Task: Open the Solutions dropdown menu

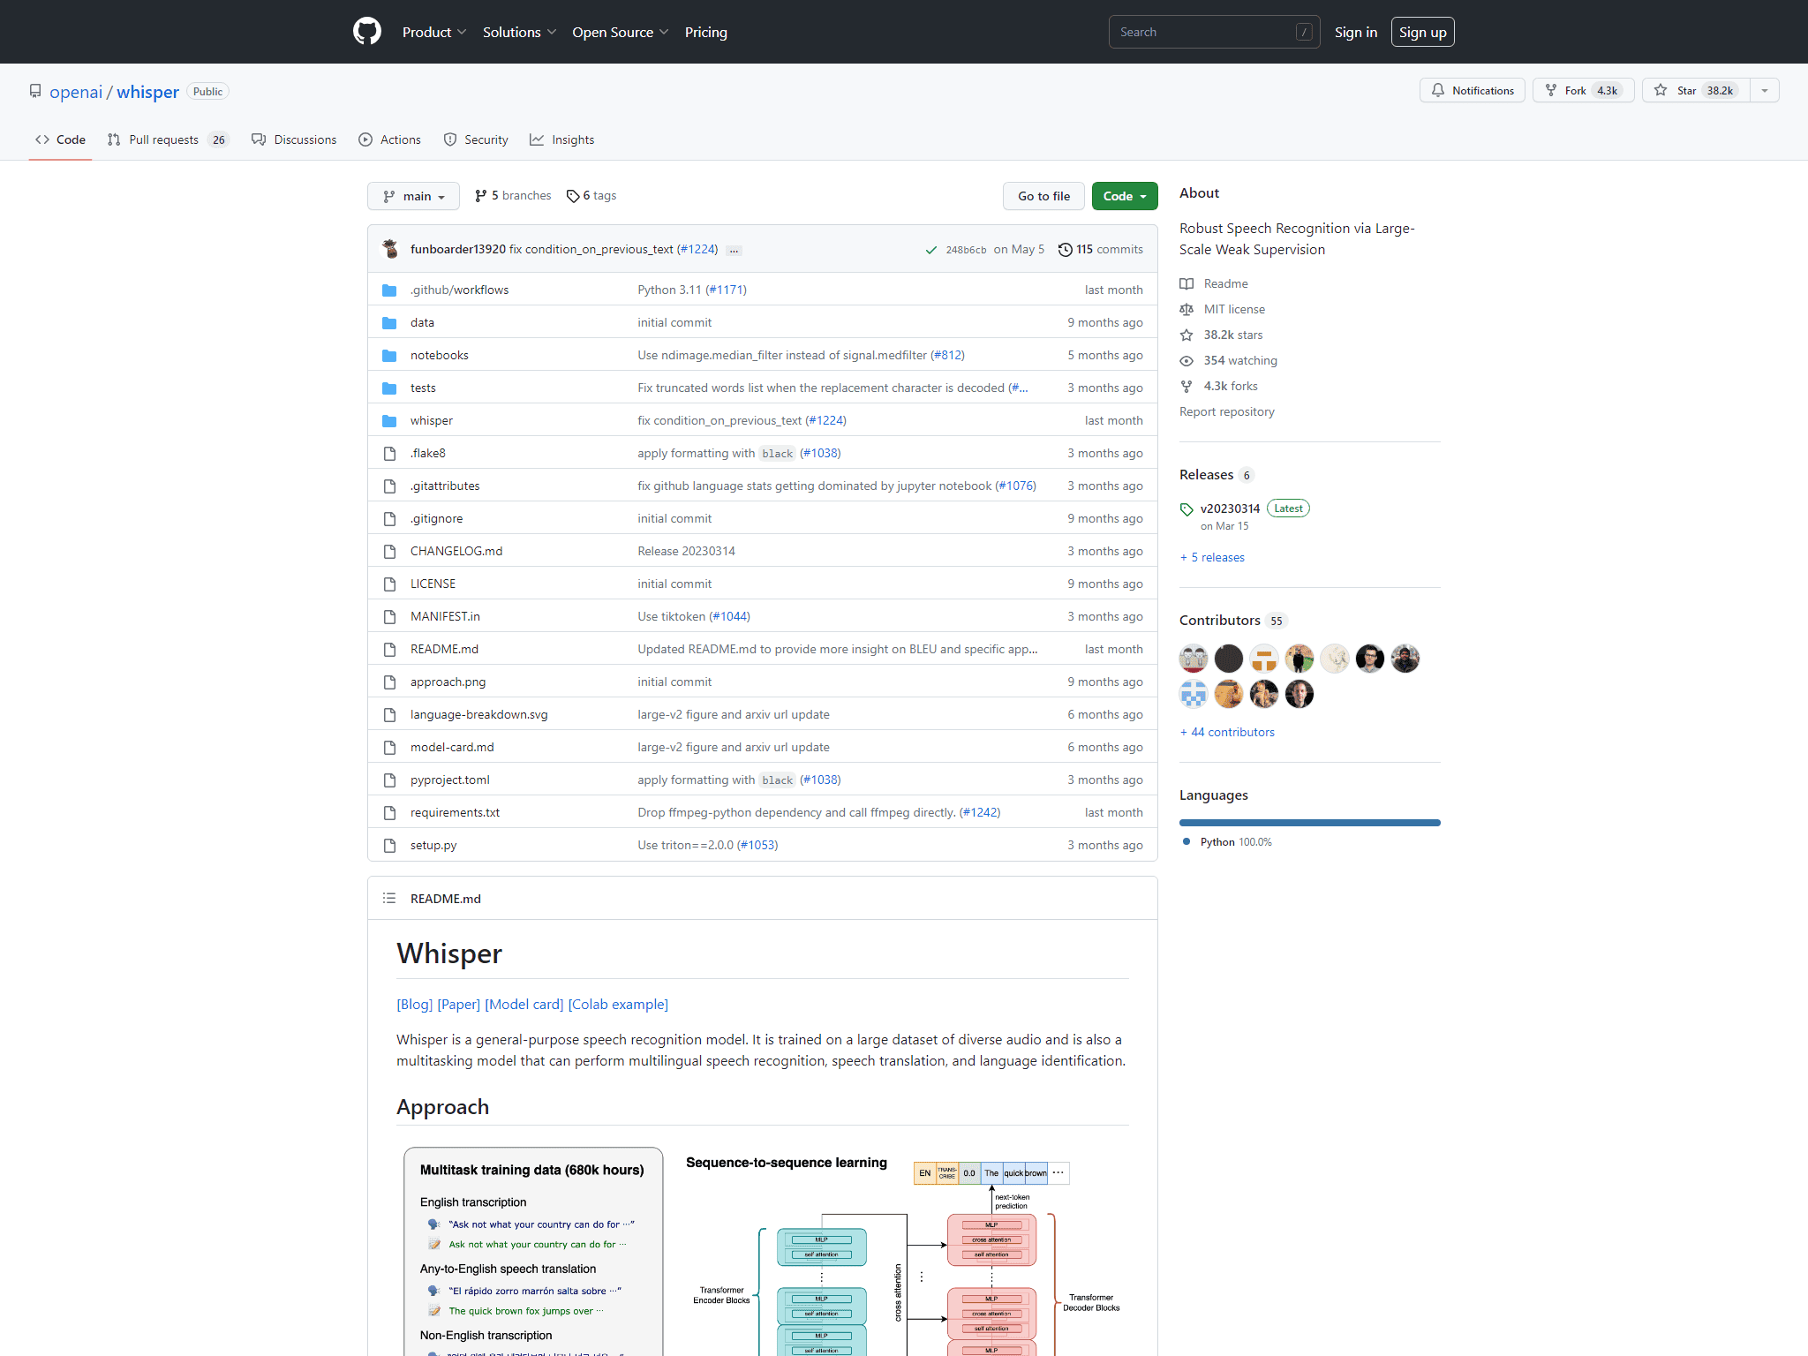Action: point(519,32)
